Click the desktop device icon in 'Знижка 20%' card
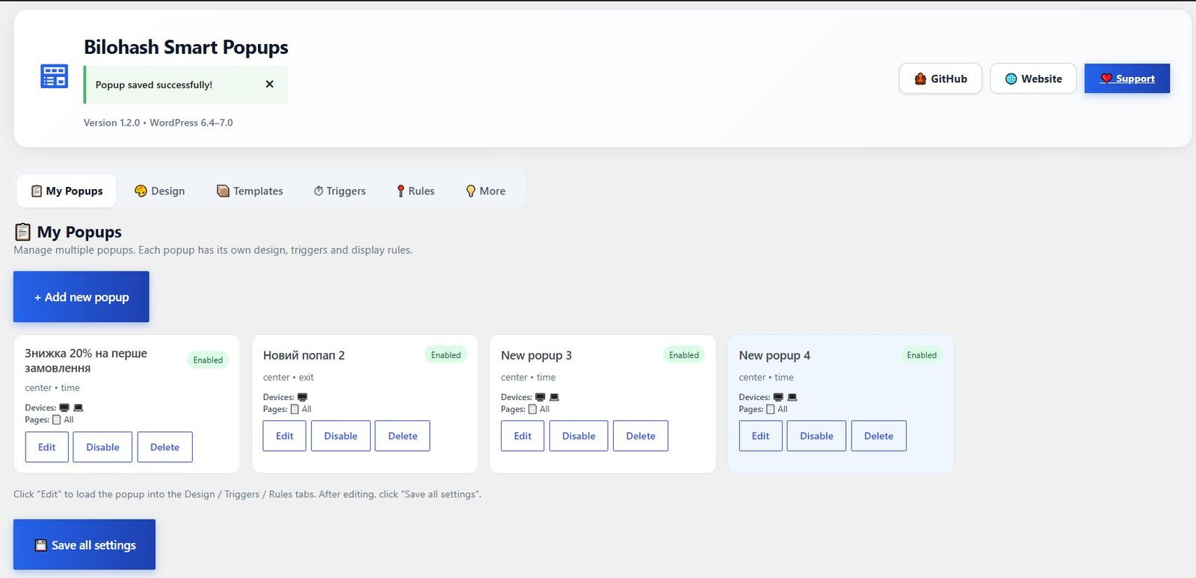Viewport: 1196px width, 578px height. (x=64, y=408)
